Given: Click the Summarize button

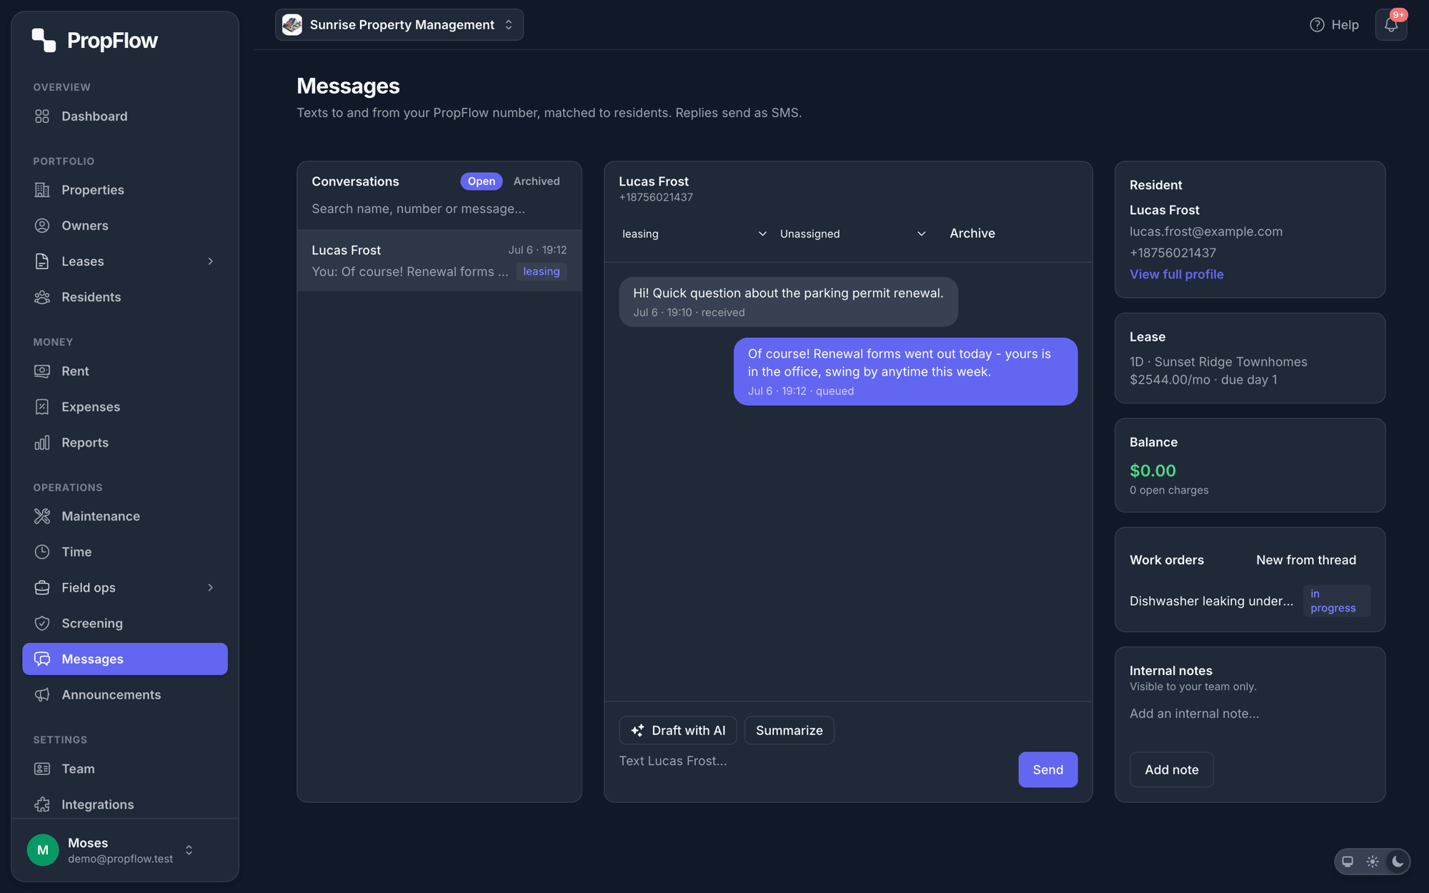Looking at the screenshot, I should coord(789,730).
